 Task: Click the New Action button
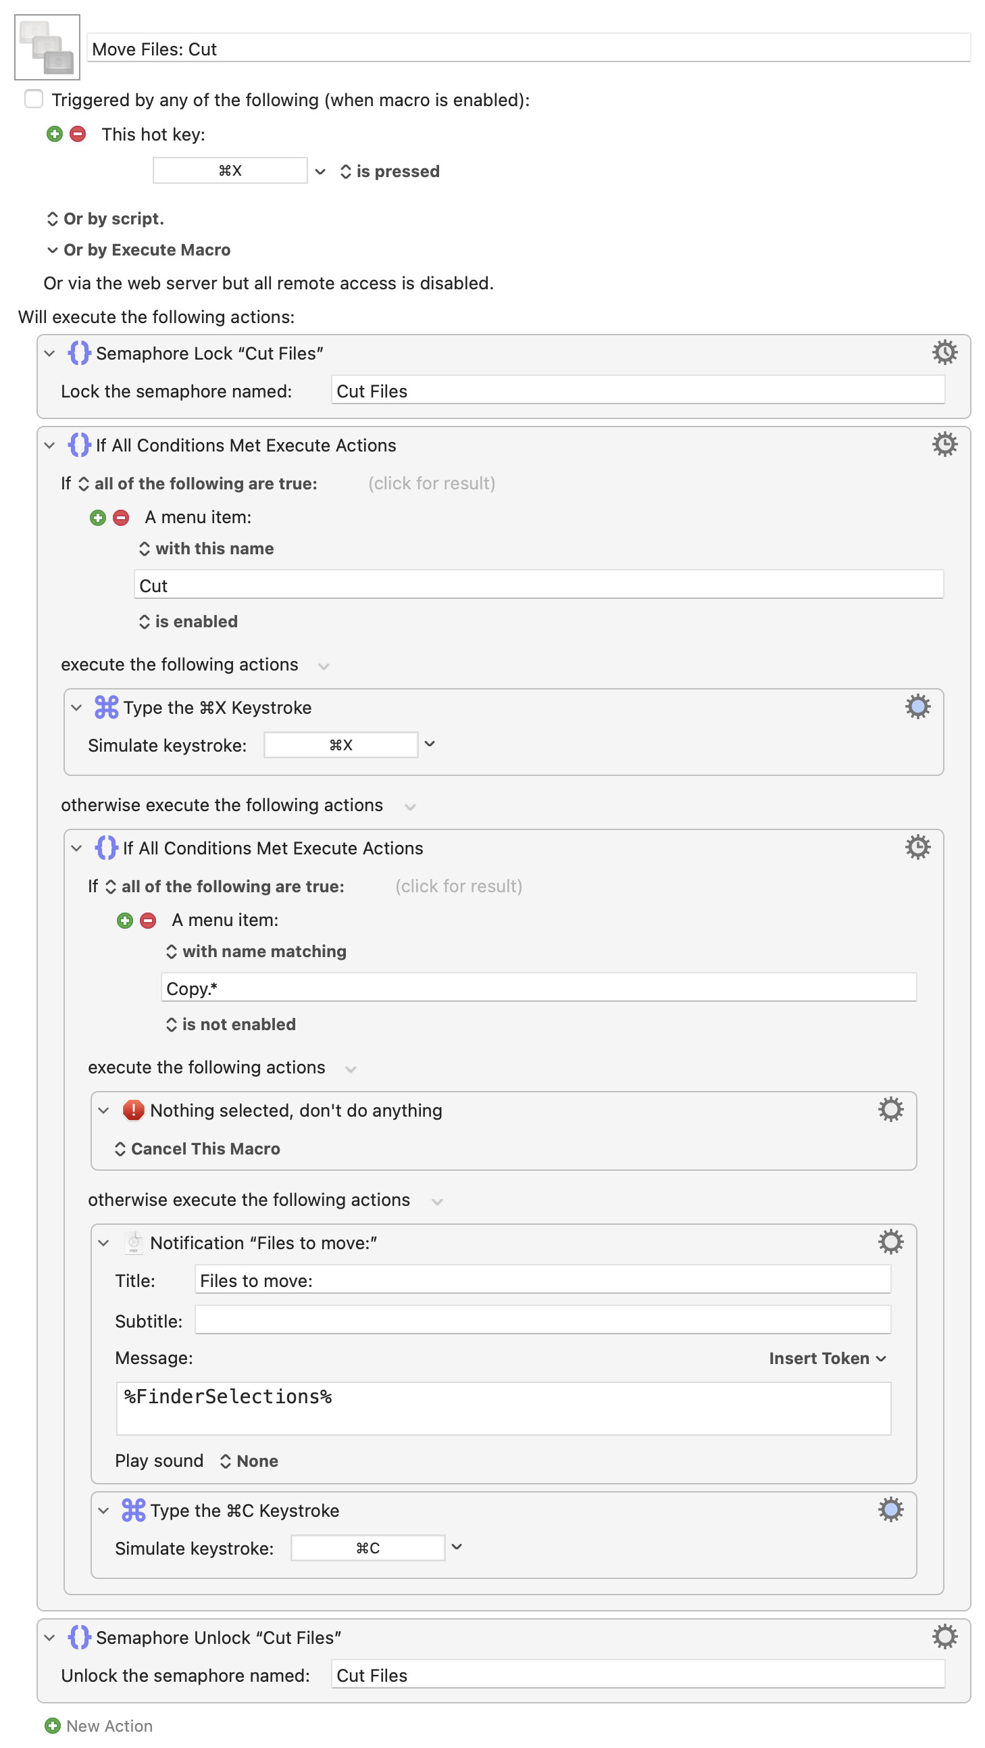(x=99, y=1725)
